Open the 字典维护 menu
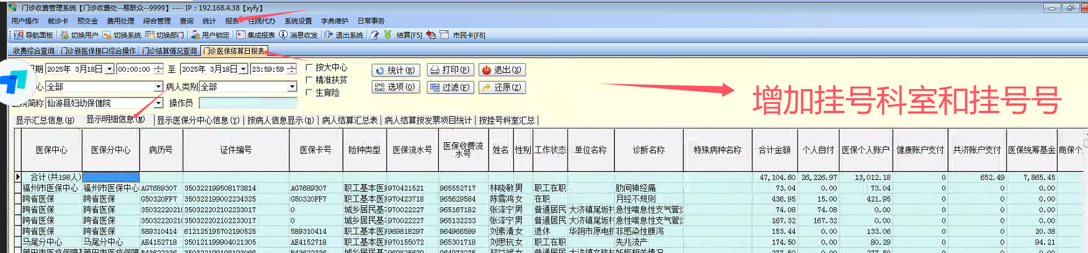Screen dimensions: 1088x253 tap(335, 21)
